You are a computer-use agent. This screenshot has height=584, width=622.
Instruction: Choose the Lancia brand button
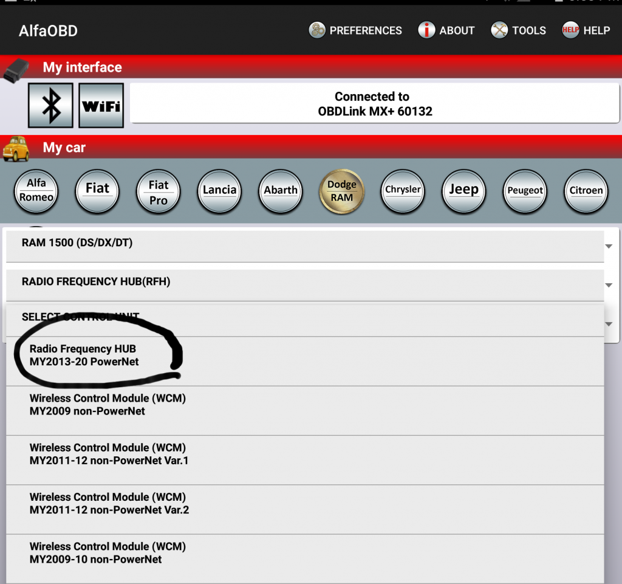tap(219, 191)
